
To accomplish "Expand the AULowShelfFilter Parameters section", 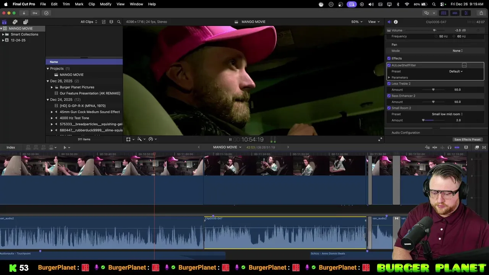I will pos(389,78).
